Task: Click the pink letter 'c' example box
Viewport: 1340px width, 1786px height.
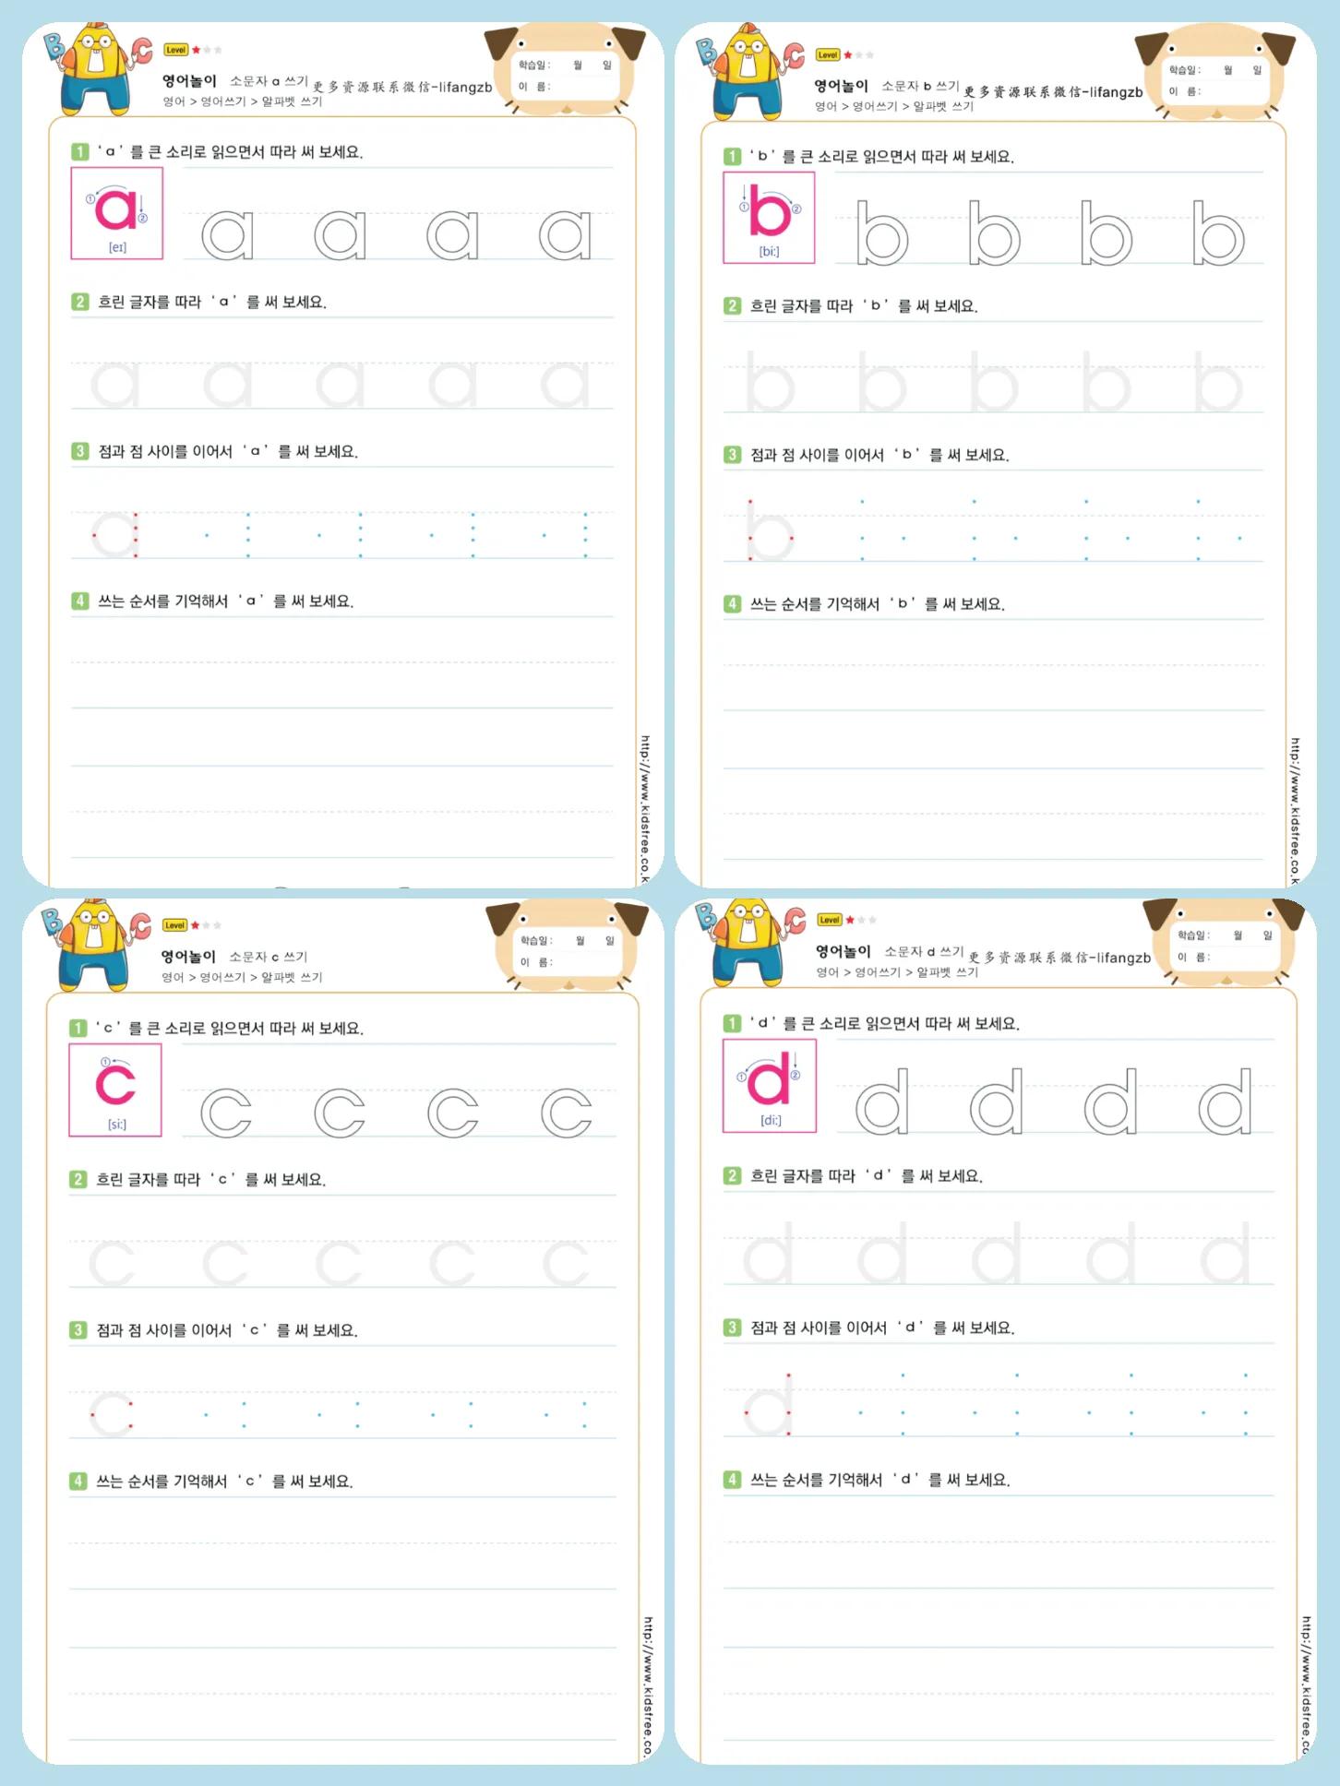Action: (x=115, y=1089)
